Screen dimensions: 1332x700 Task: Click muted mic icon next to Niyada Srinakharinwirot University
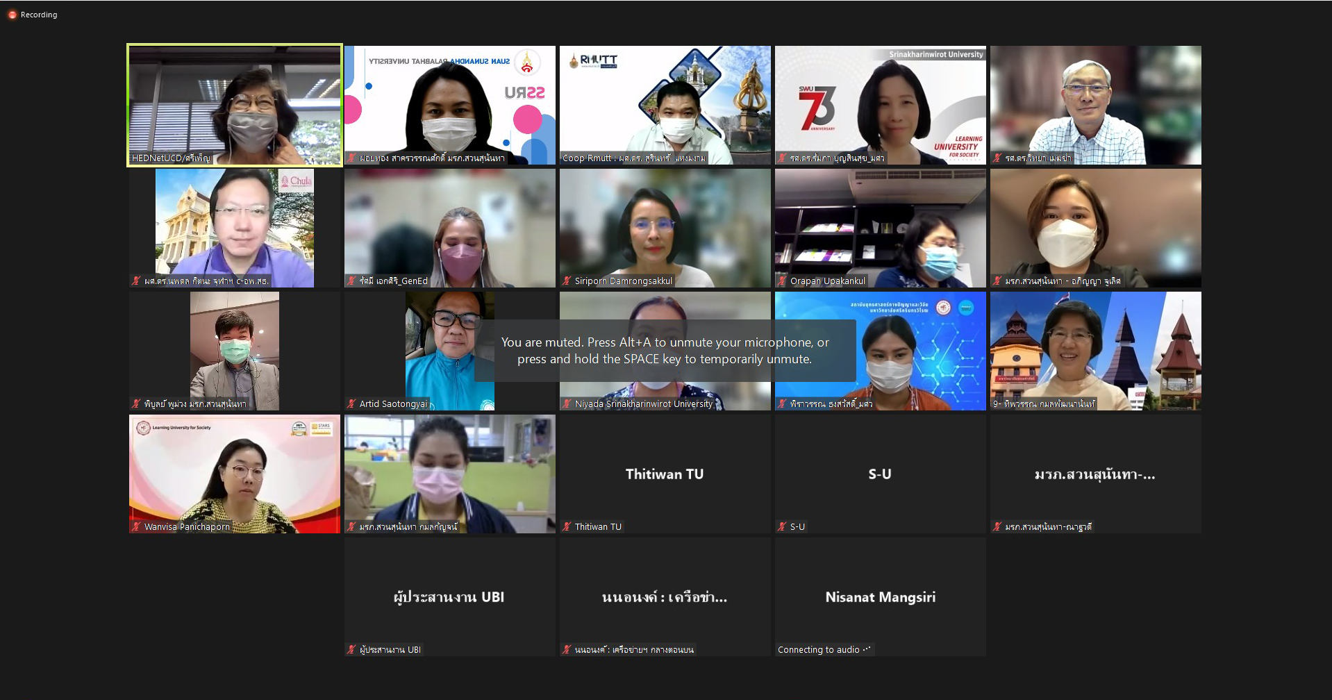567,404
